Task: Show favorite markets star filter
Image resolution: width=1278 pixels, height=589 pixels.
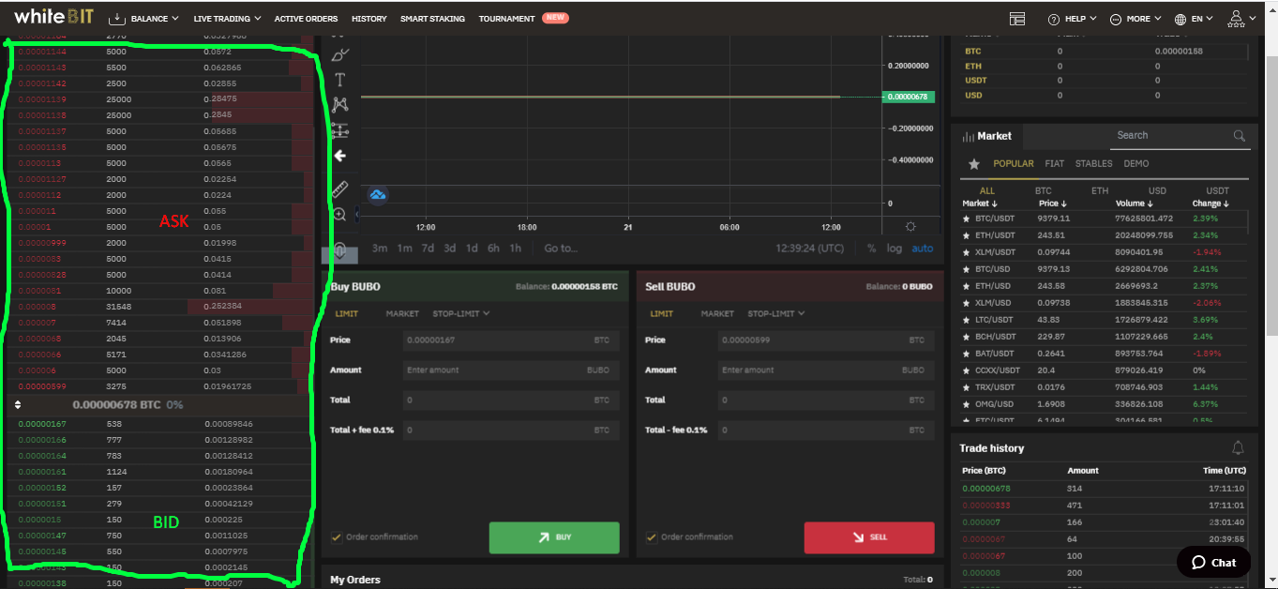Action: click(974, 164)
